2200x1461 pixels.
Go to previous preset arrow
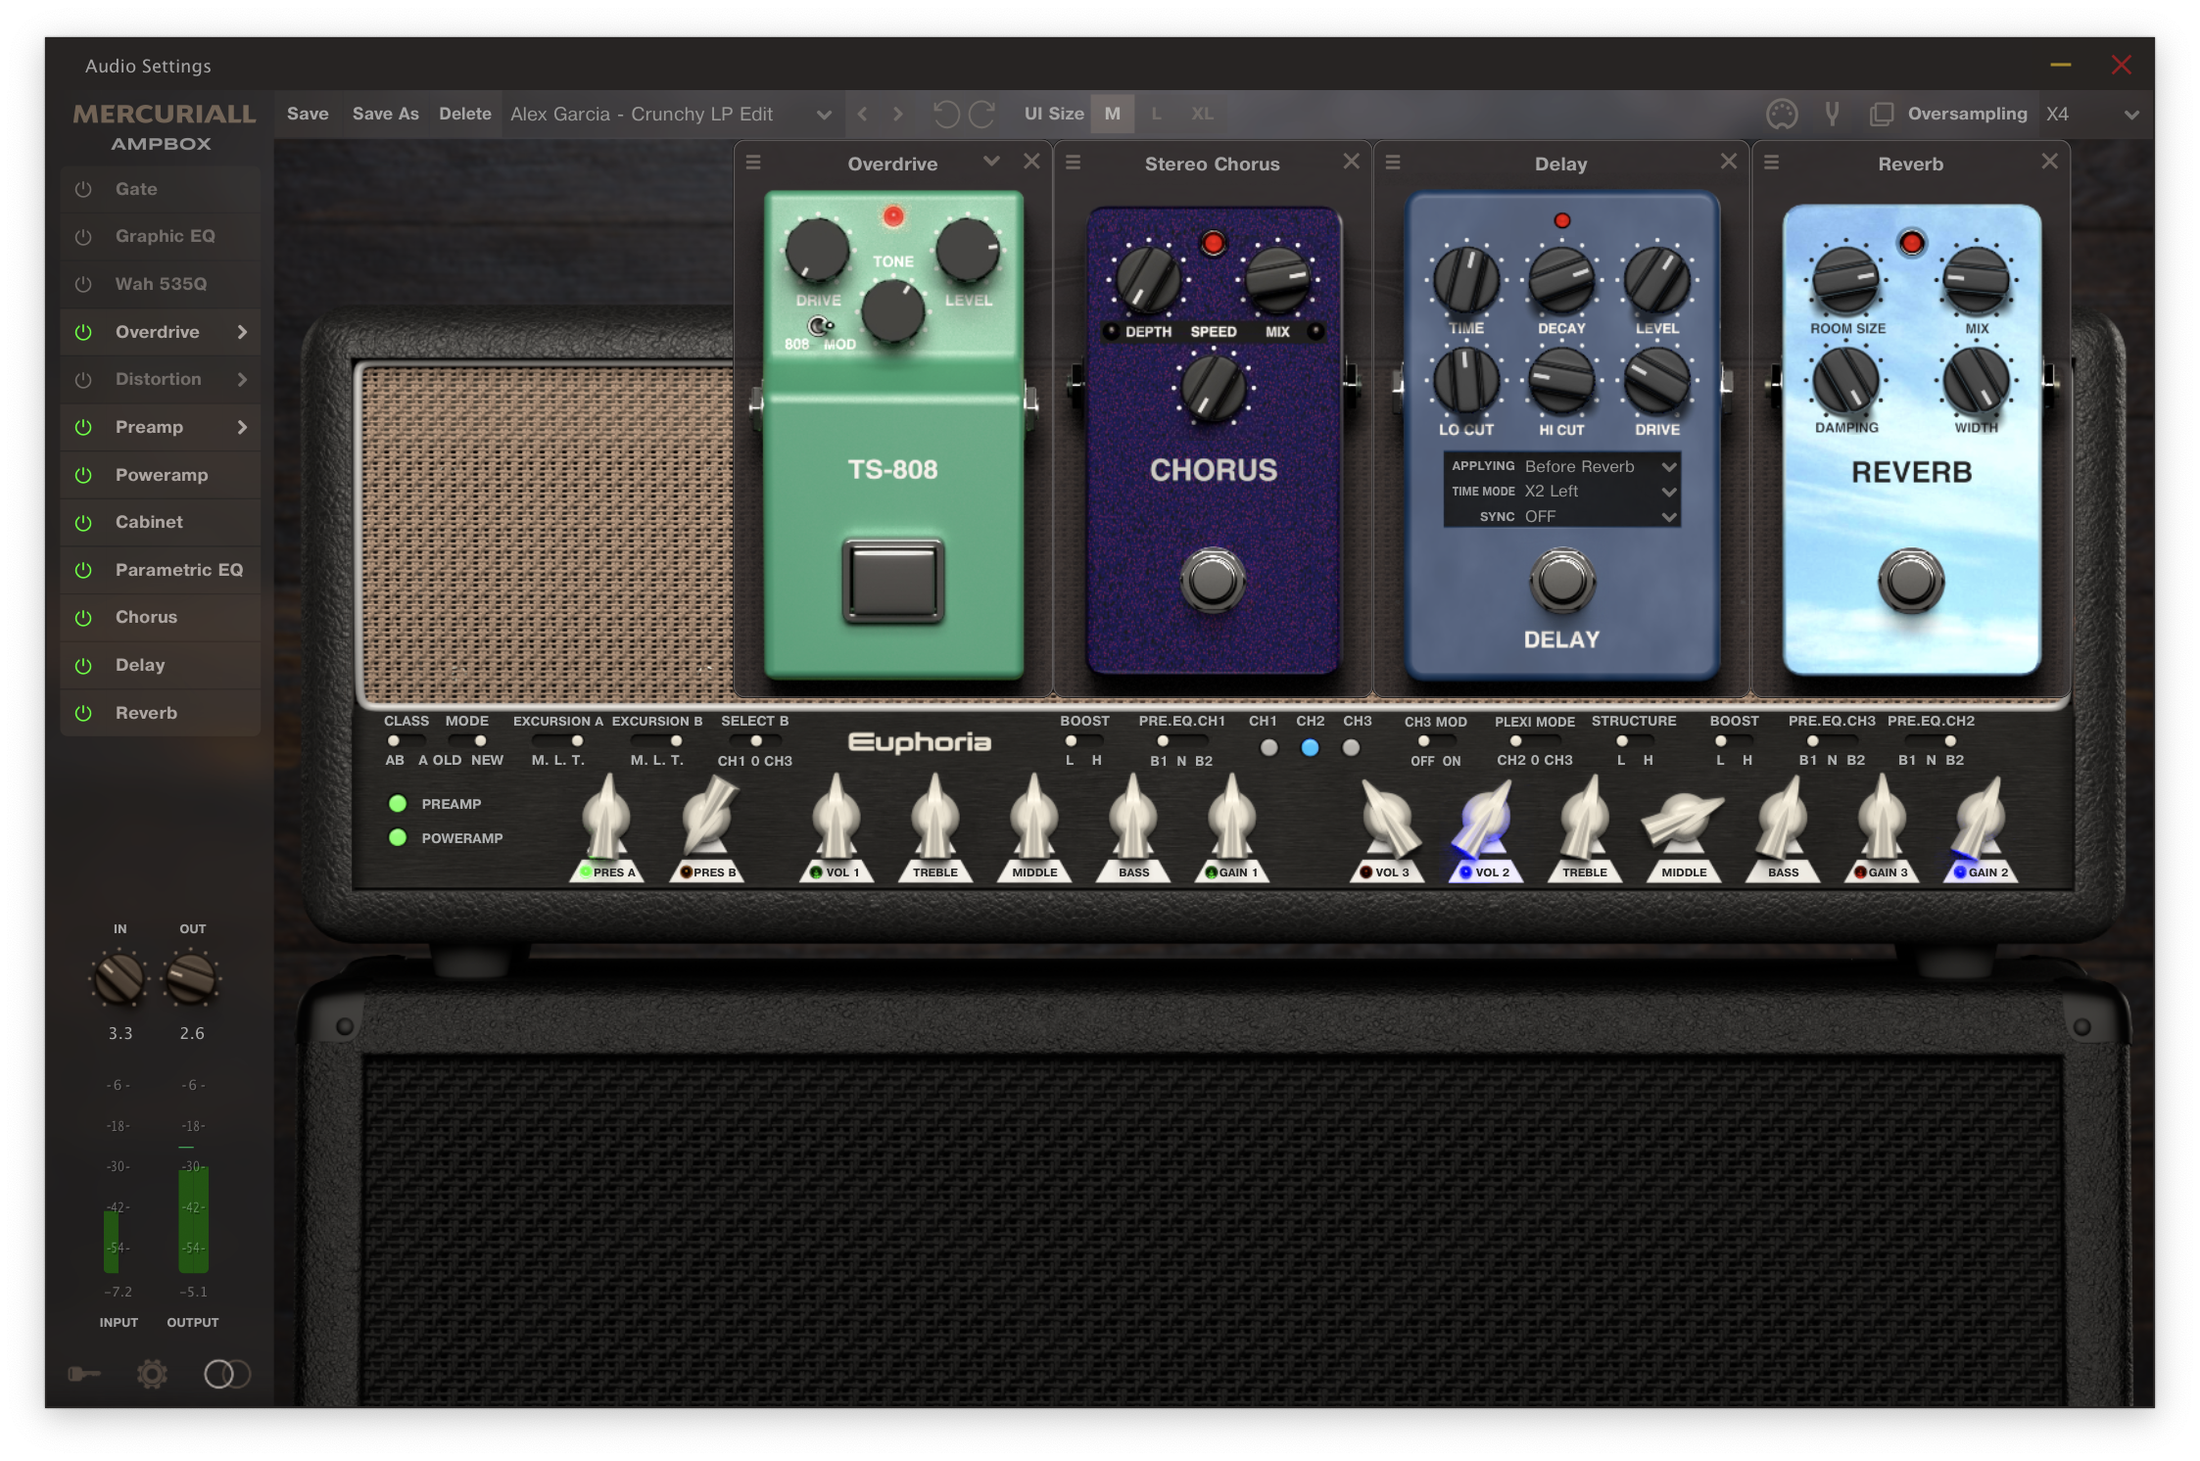point(862,114)
